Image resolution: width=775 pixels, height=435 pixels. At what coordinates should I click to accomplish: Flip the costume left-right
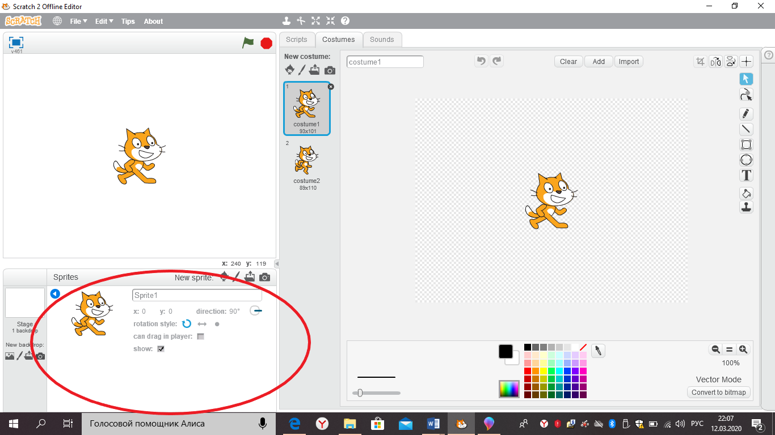pos(715,62)
